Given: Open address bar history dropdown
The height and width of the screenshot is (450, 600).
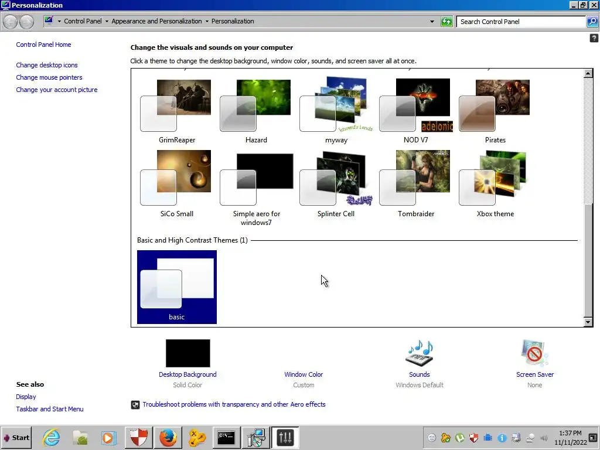Looking at the screenshot, I should point(432,22).
